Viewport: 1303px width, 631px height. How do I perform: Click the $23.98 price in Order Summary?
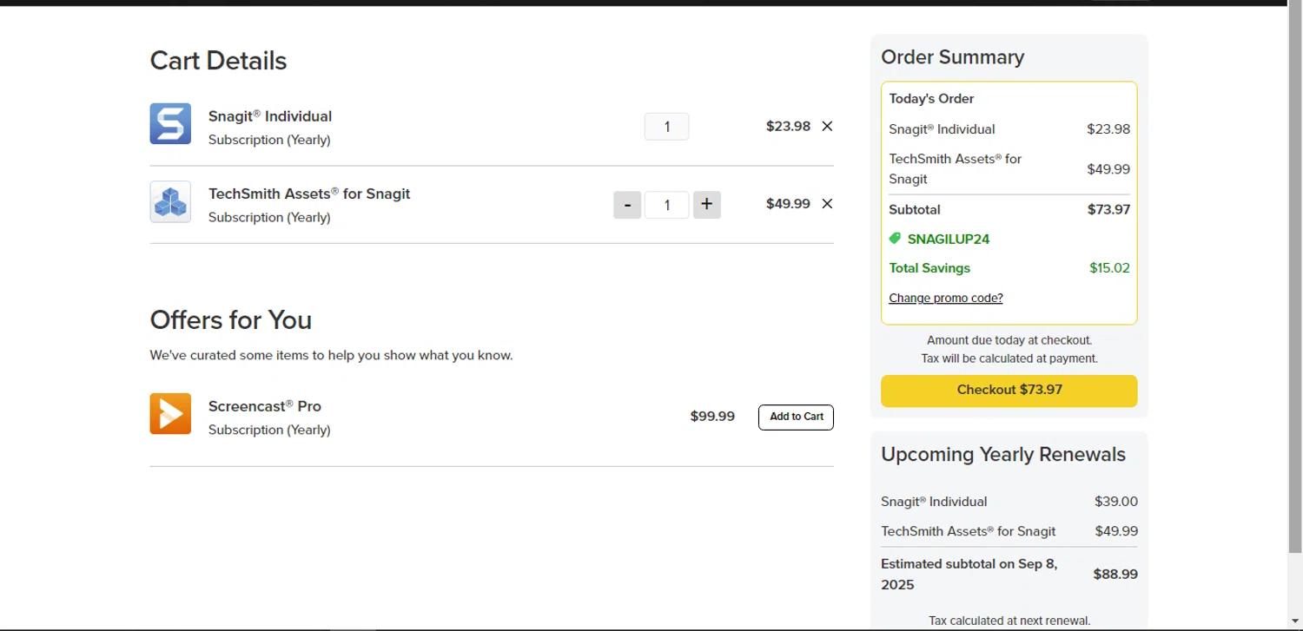point(1108,128)
